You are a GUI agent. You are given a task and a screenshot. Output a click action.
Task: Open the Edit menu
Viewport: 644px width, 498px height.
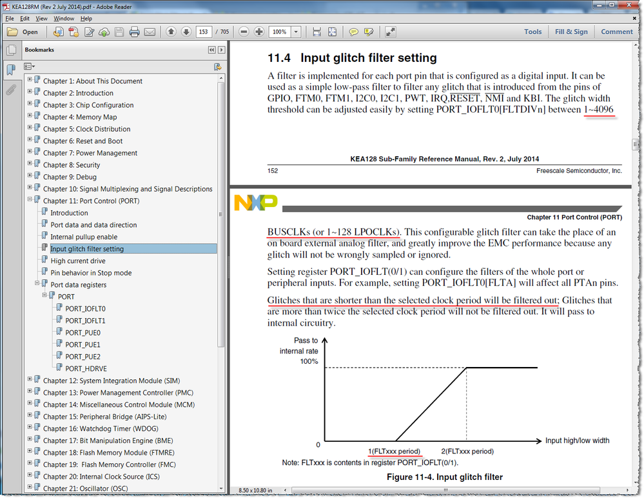point(24,19)
